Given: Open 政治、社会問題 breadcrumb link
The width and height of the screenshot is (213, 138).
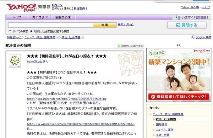Looking at the screenshot, I should point(71,37).
